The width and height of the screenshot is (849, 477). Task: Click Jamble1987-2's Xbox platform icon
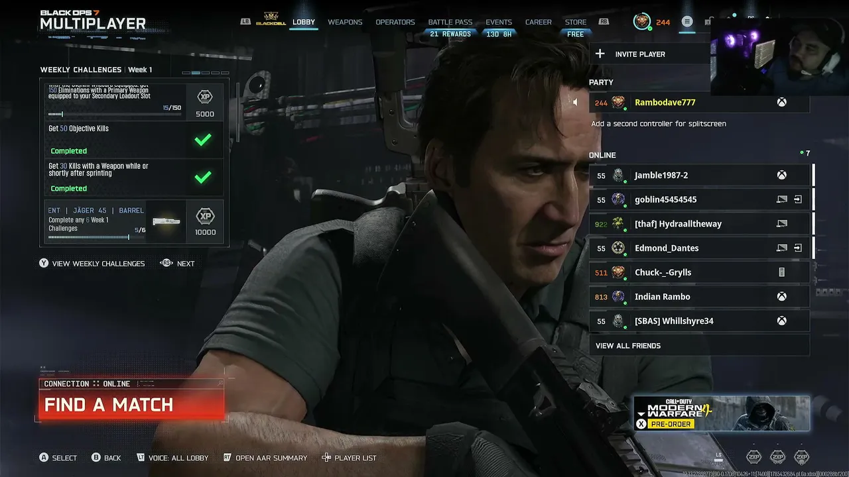[782, 176]
